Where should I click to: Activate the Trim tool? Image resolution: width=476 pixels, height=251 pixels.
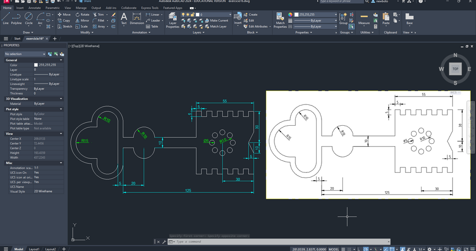[98, 15]
